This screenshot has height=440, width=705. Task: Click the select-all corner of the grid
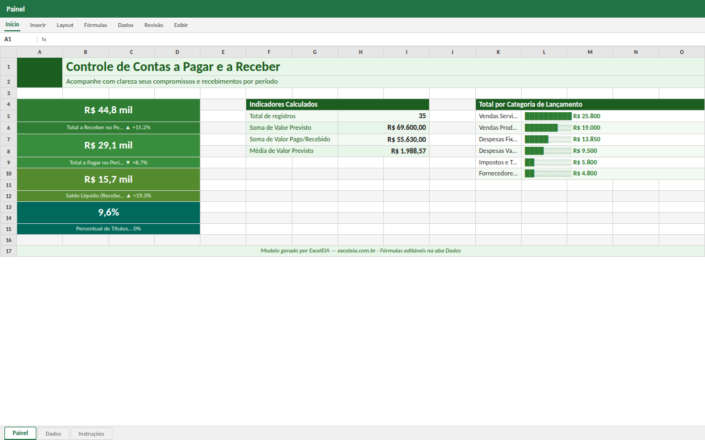(9, 52)
